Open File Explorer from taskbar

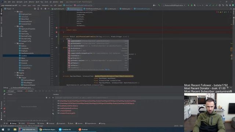[x=15, y=129]
